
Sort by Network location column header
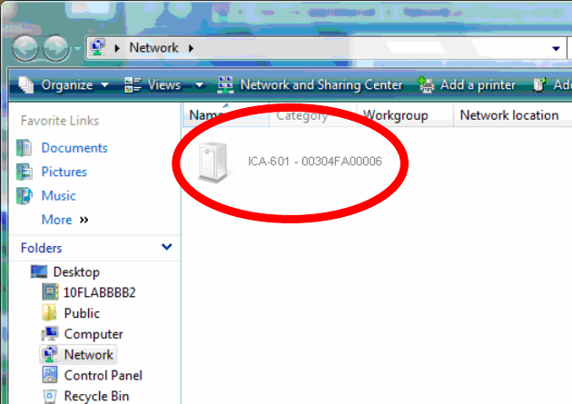coord(509,115)
